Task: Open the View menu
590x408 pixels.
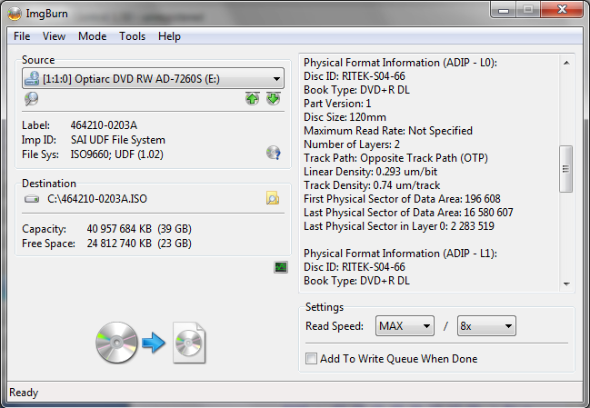Action: click(54, 36)
